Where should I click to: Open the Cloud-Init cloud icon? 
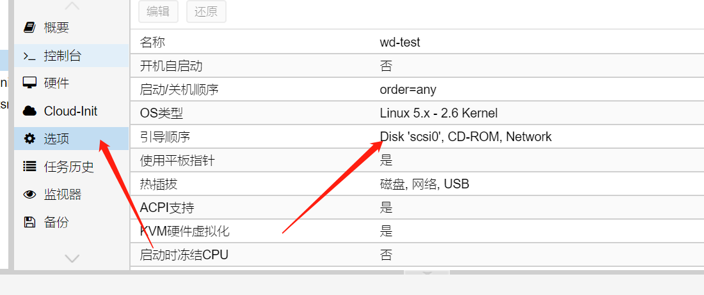point(29,111)
